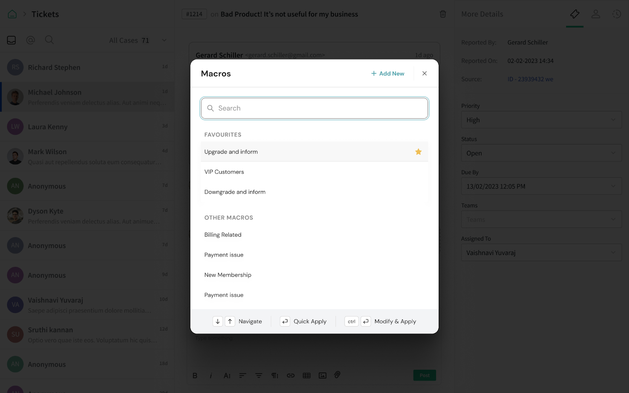The image size is (629, 393).
Task: Click the macro Search input field
Action: (x=314, y=108)
